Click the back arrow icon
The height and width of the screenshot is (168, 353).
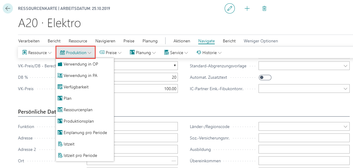click(x=8, y=9)
